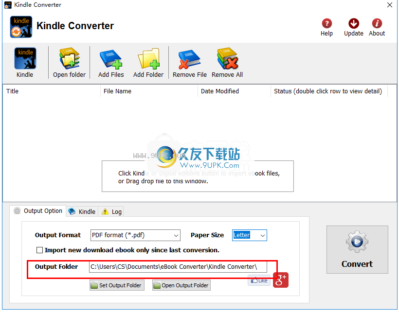Image resolution: width=399 pixels, height=314 pixels.
Task: Switch to the Log tab
Action: [x=111, y=211]
